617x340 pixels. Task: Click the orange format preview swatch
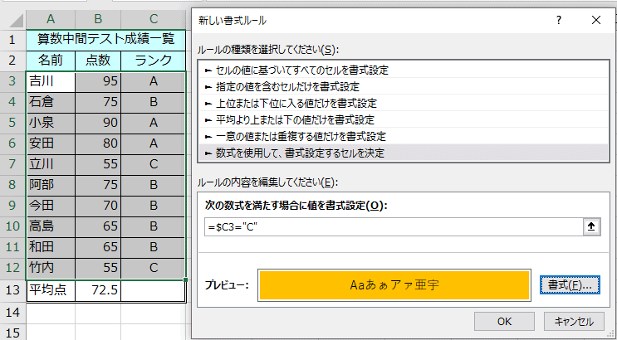394,284
